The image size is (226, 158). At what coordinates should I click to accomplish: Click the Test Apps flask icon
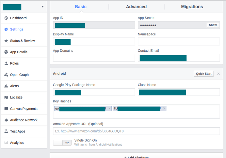click(x=6, y=132)
